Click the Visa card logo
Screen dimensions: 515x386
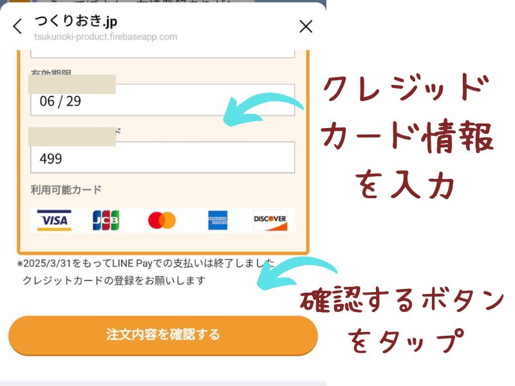54,220
